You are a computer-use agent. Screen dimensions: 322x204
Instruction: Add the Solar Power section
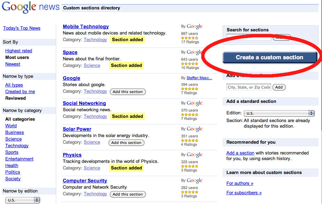point(126,143)
